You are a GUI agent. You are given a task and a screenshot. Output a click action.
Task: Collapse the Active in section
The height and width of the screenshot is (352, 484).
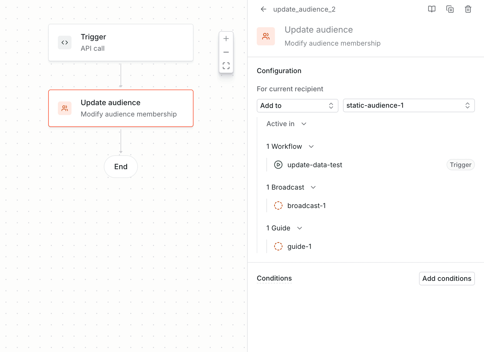(304, 124)
